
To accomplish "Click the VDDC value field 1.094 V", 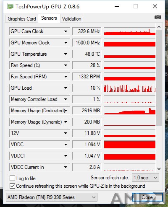I will (87, 145).
